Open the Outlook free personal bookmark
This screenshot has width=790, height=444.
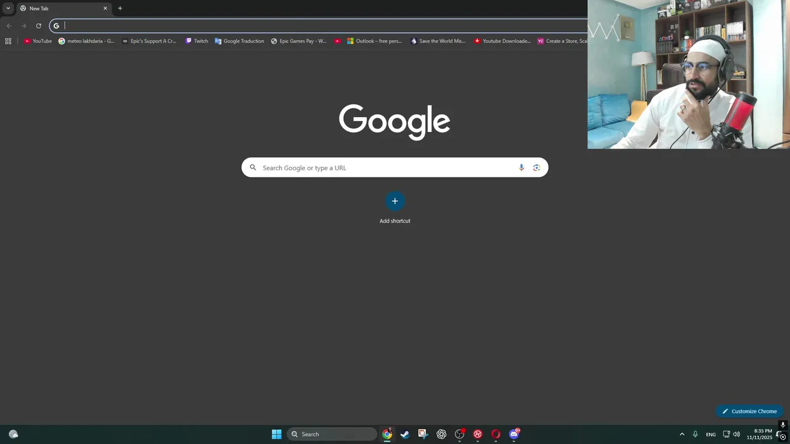(375, 41)
